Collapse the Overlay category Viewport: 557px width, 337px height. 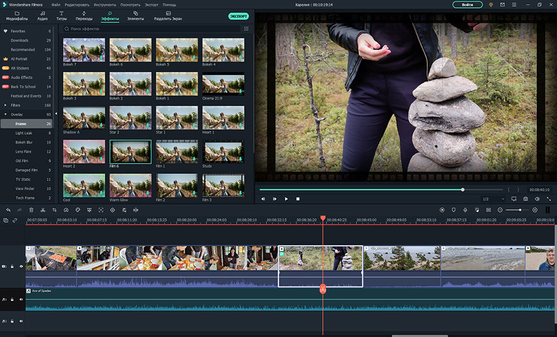point(5,115)
